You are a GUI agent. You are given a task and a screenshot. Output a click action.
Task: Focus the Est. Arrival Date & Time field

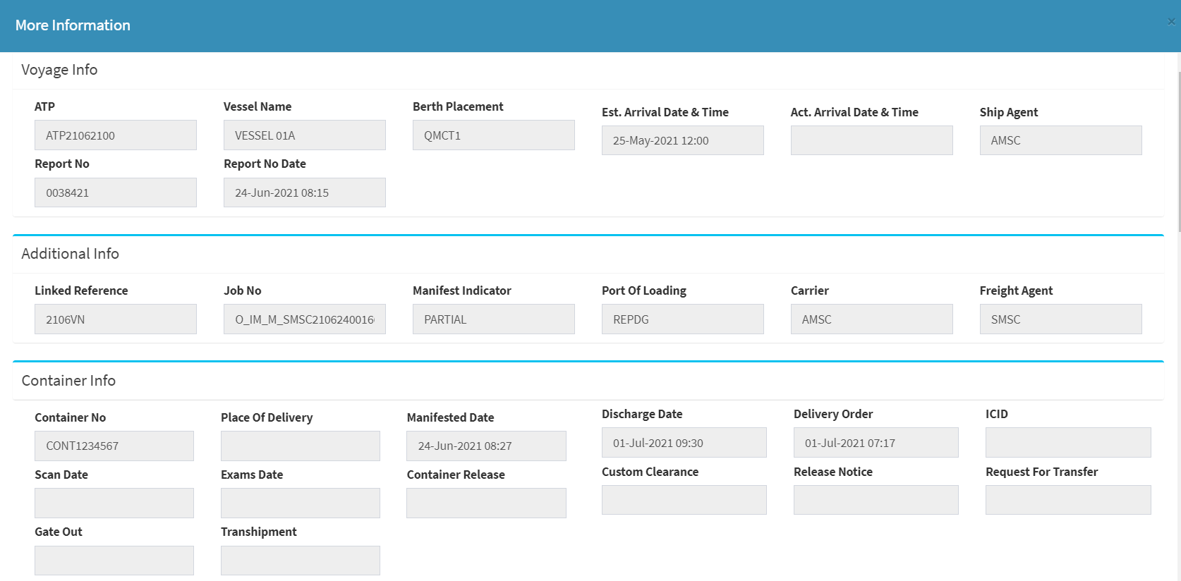tap(683, 140)
